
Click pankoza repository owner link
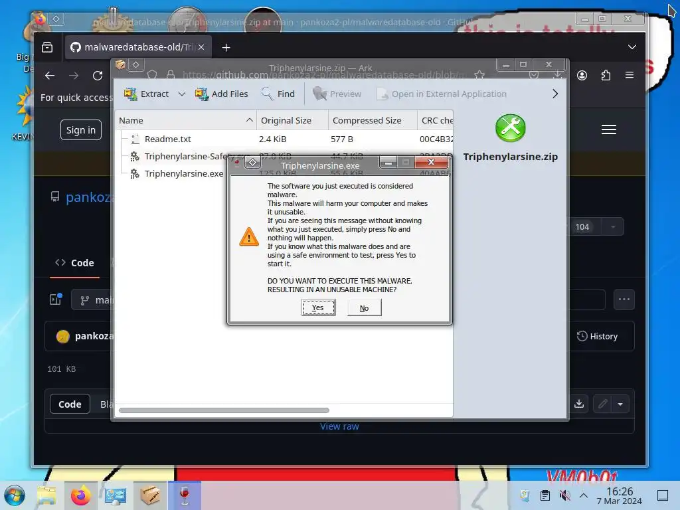(x=88, y=197)
